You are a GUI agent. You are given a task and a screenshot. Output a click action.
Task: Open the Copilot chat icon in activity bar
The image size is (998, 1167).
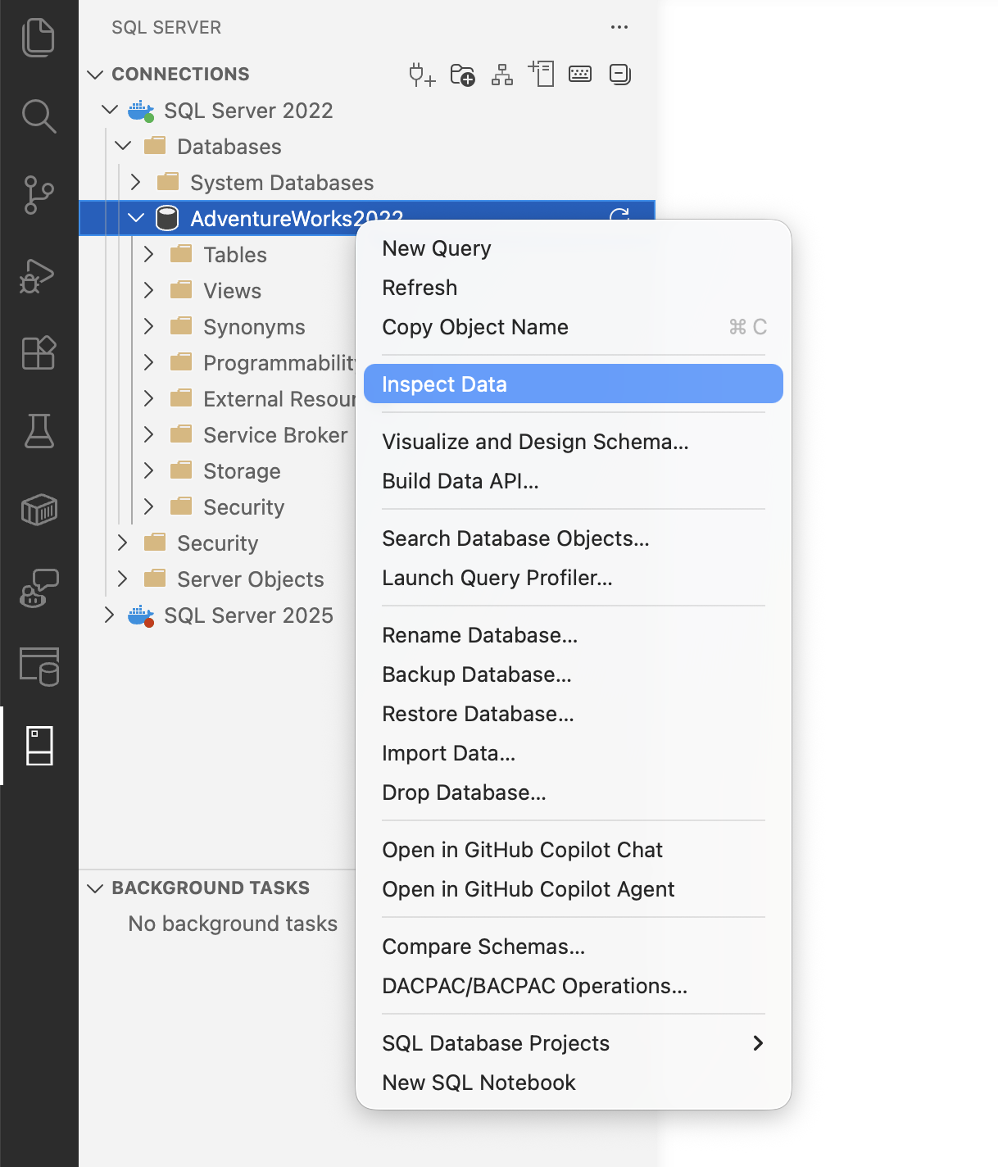point(39,588)
